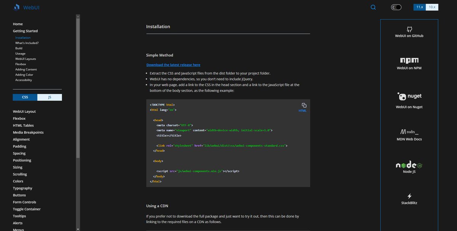The image size is (457, 231).
Task: Switch to version 11.x tab
Action: 420,7
